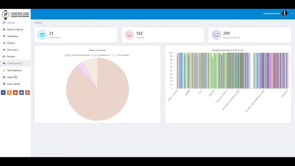Screen dimensions: 295x166
Task: Click the Мои курсы star icon
Action: (4, 50)
